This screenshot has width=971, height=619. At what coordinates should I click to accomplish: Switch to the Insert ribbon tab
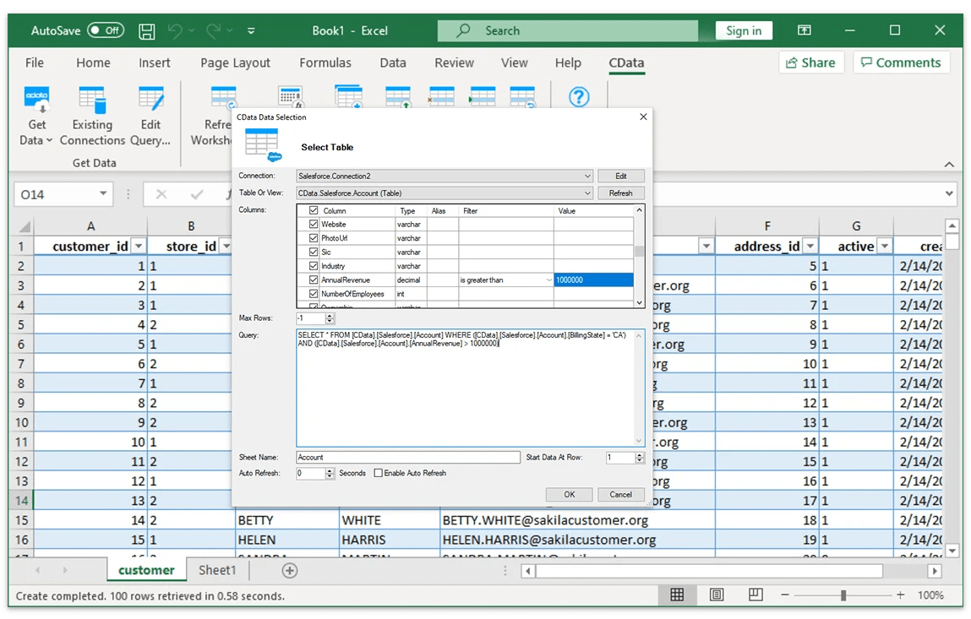coord(154,62)
